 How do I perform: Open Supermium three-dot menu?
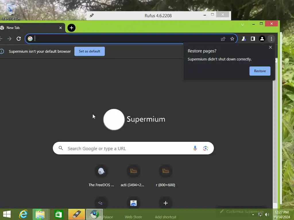click(271, 39)
